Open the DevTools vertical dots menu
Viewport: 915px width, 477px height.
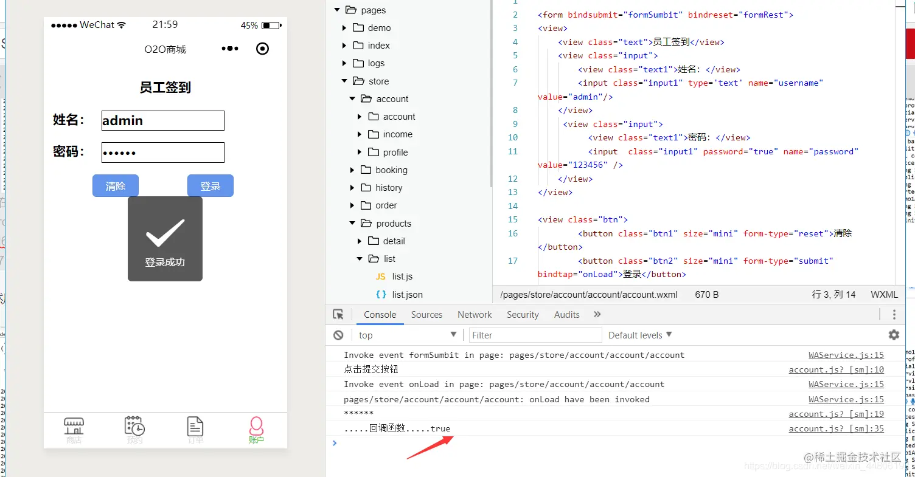[x=894, y=314]
